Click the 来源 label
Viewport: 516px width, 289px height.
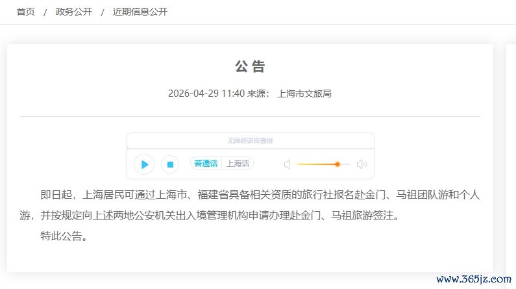coord(258,94)
